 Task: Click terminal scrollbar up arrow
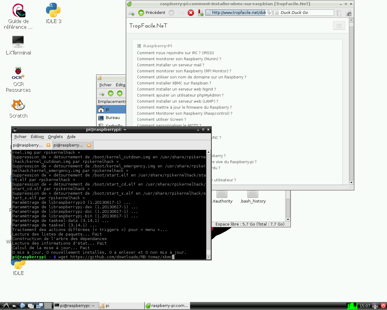208,152
